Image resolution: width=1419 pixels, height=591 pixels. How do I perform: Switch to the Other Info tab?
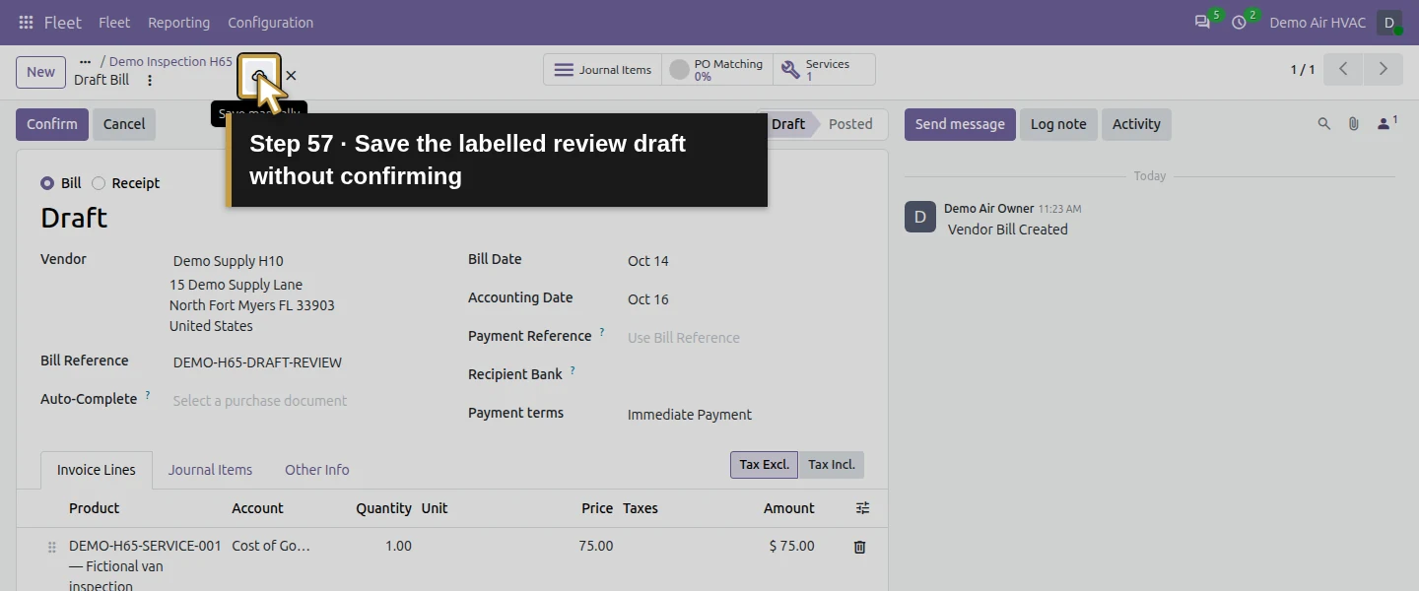click(x=317, y=470)
